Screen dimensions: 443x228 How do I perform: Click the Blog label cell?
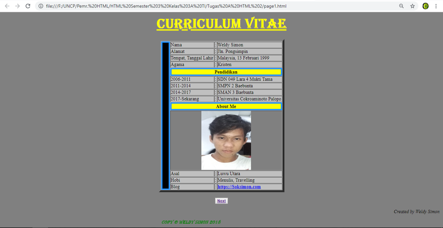[x=192, y=187]
